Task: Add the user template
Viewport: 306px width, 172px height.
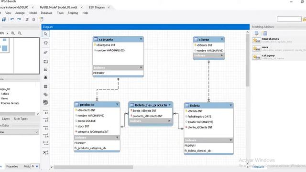Action: [279, 49]
